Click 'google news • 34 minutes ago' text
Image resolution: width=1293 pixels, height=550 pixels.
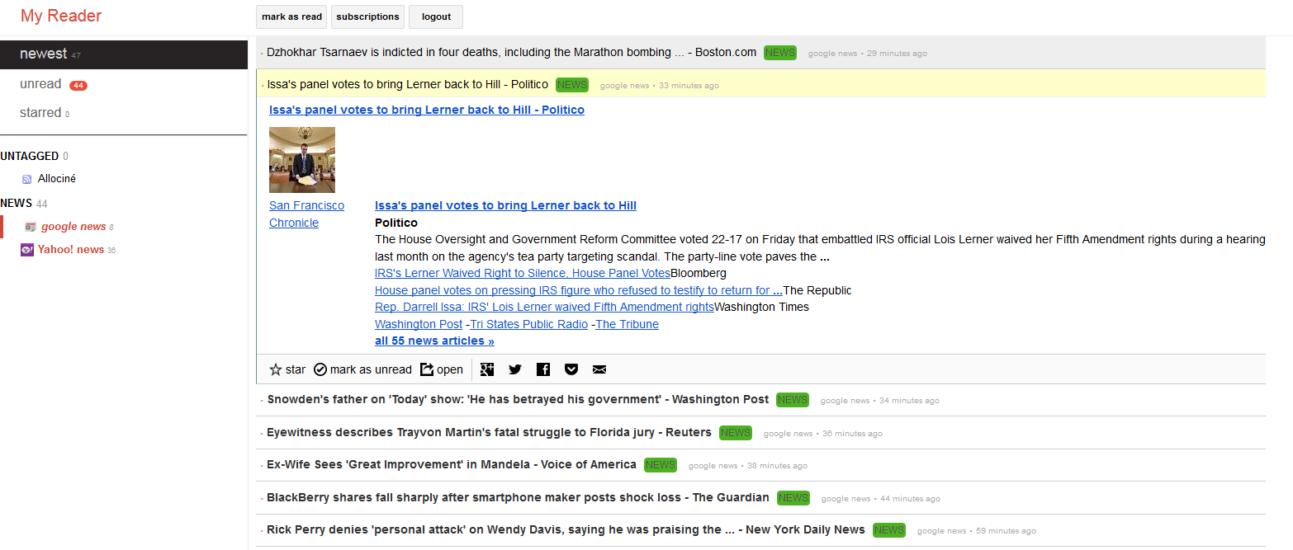(879, 401)
